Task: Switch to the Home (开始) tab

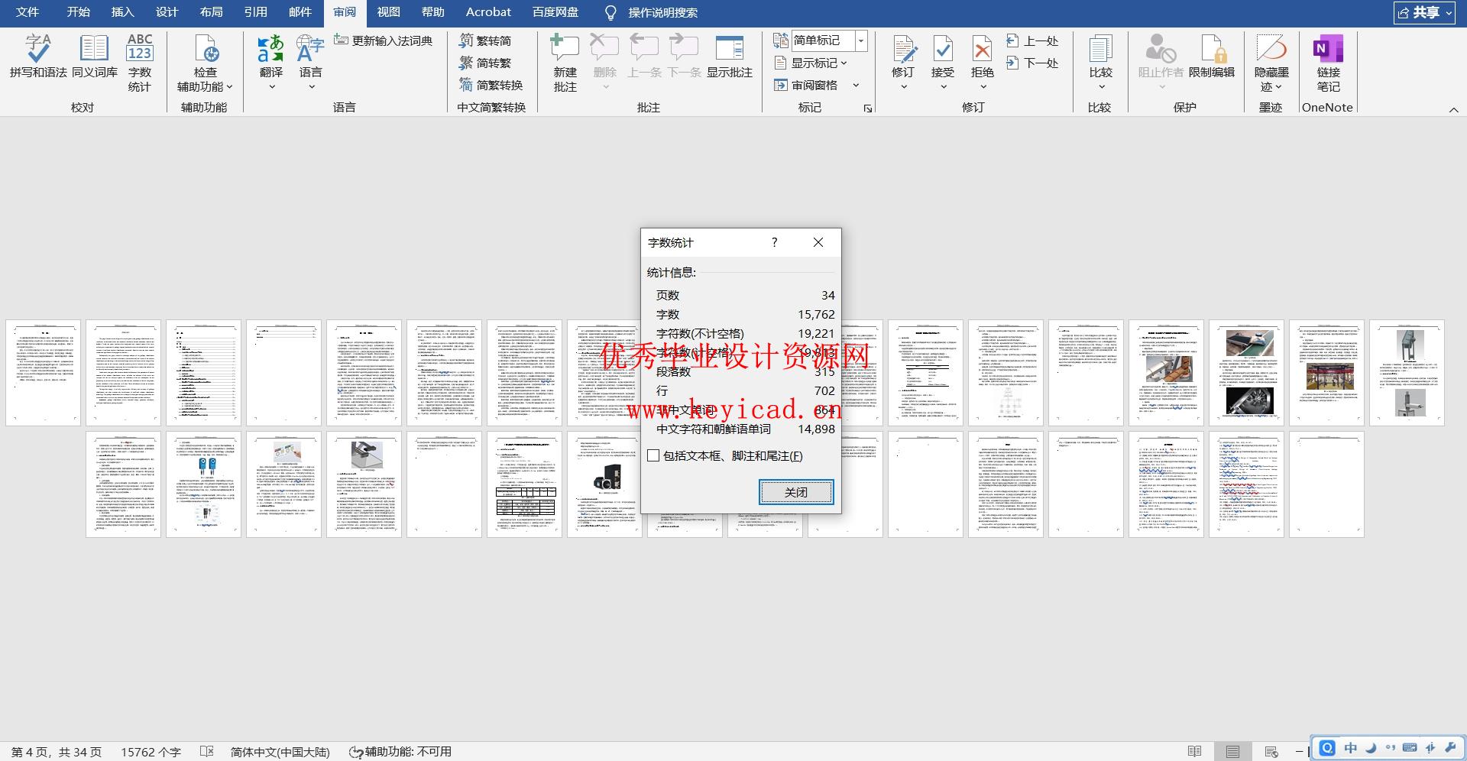Action: pyautogui.click(x=78, y=12)
